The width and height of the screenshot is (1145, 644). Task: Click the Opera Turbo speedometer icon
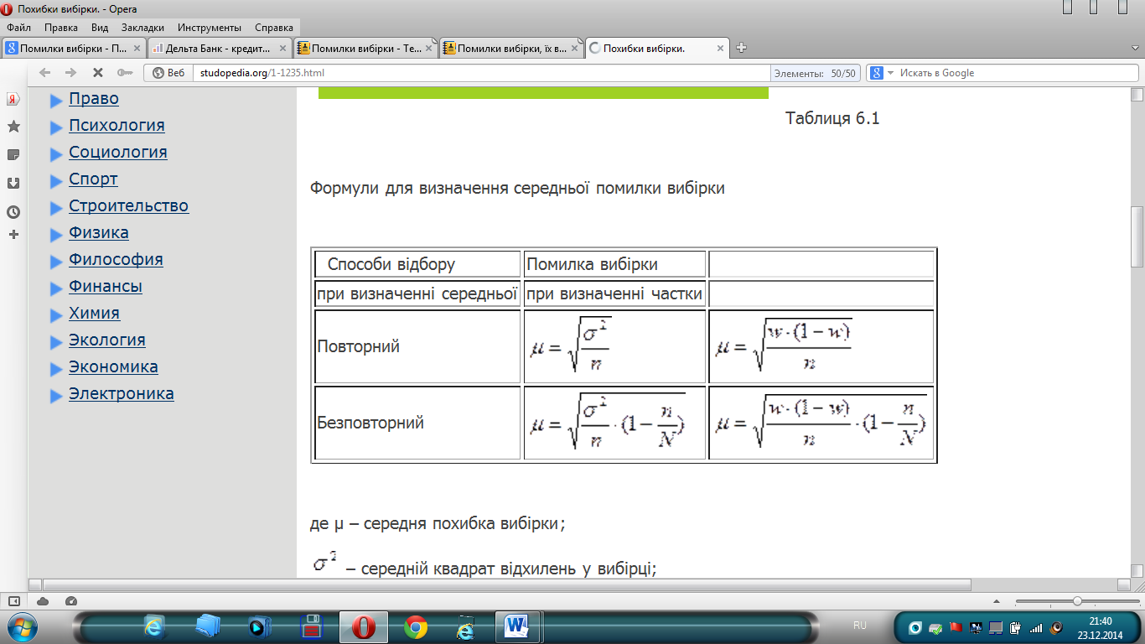coord(70,601)
